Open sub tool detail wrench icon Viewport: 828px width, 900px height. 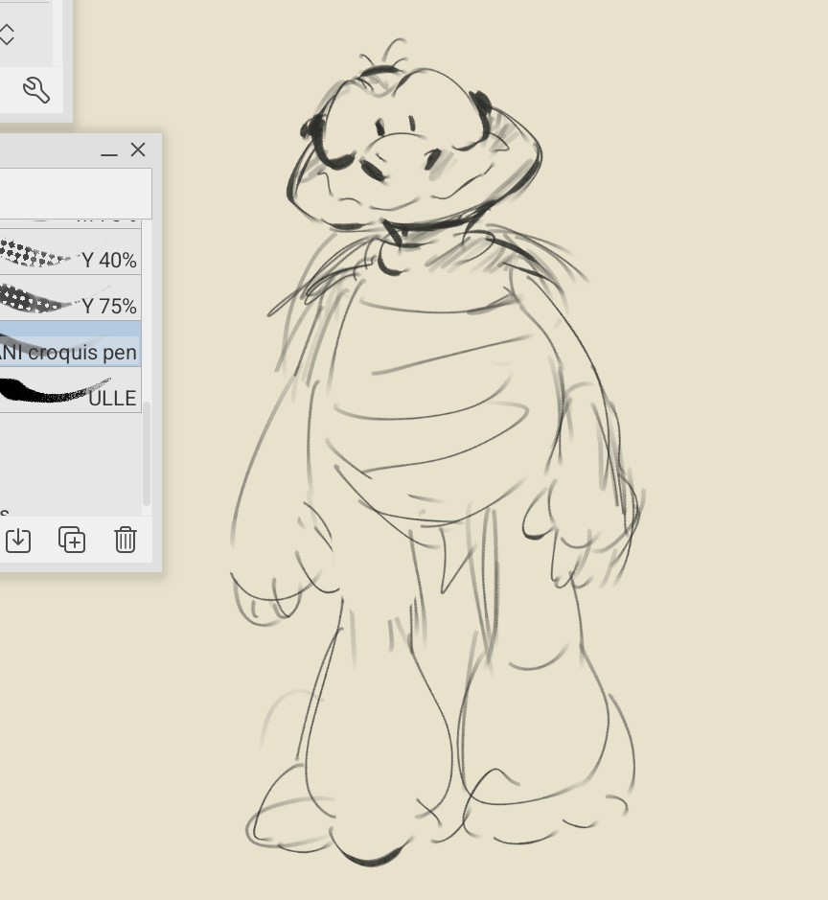tap(35, 90)
